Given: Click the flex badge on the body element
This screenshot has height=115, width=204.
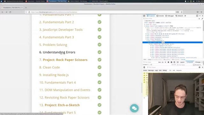Looking at the screenshot, I should click(x=171, y=26).
